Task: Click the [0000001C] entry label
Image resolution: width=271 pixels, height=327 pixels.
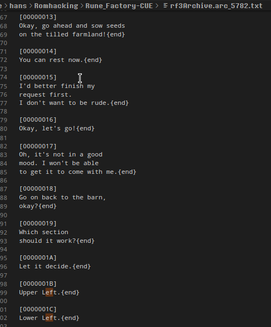Action: pos(38,309)
